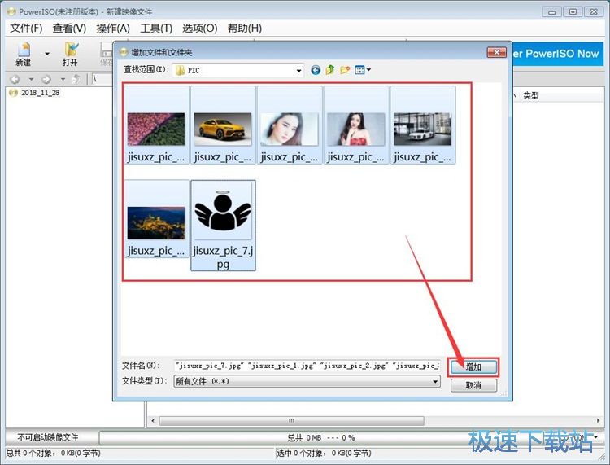Open the 帮助(H) menu
The height and width of the screenshot is (465, 610).
[245, 28]
